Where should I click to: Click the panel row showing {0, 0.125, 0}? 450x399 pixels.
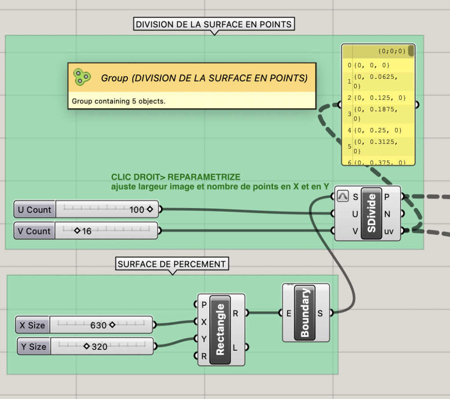pyautogui.click(x=378, y=98)
